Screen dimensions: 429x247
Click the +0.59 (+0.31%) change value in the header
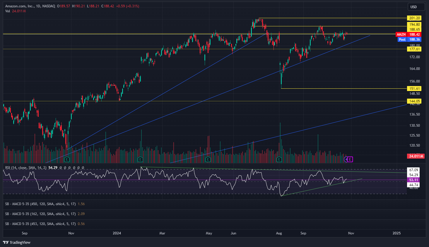point(128,6)
